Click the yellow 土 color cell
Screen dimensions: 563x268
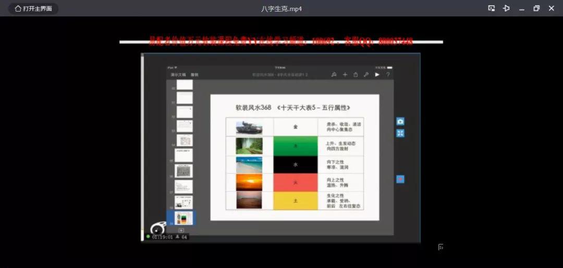296,201
